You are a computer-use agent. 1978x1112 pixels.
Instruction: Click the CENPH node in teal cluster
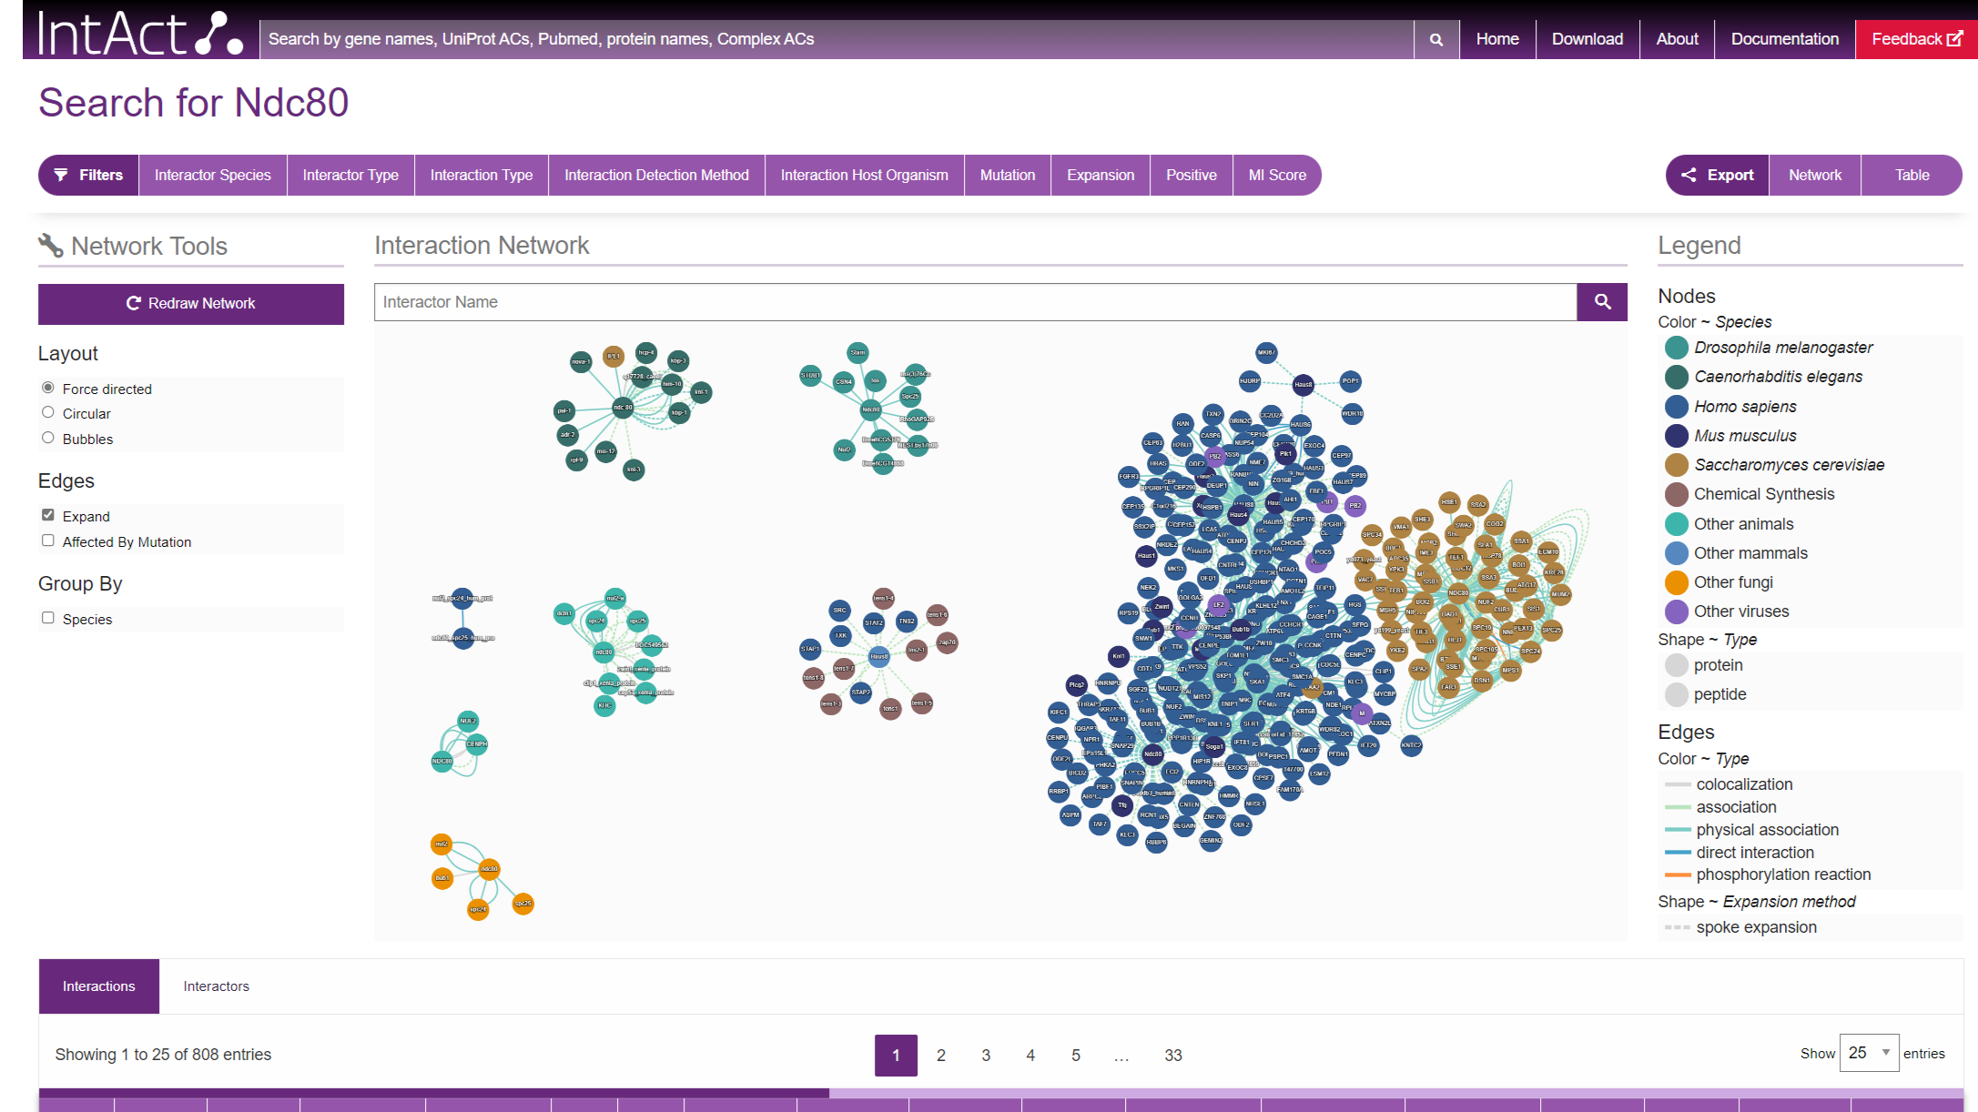(476, 743)
